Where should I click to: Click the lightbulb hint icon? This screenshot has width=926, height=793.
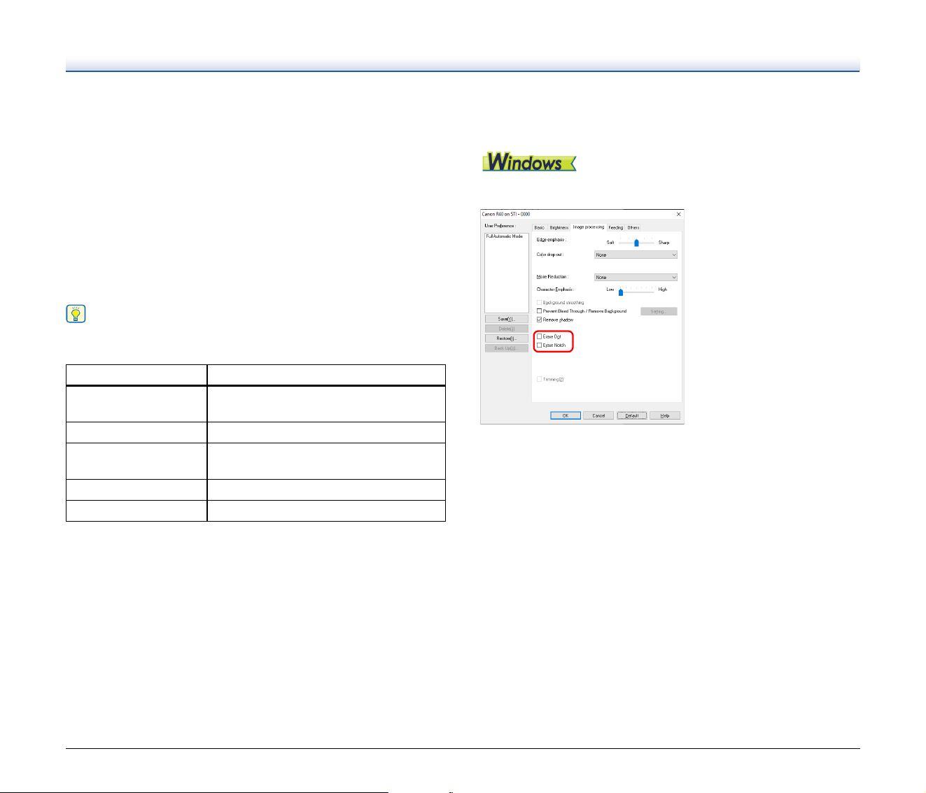click(76, 314)
